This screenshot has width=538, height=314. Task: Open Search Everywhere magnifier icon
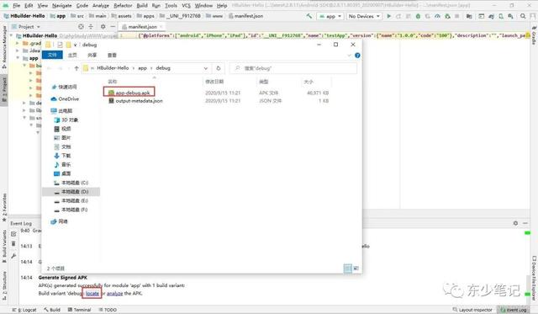(523, 16)
